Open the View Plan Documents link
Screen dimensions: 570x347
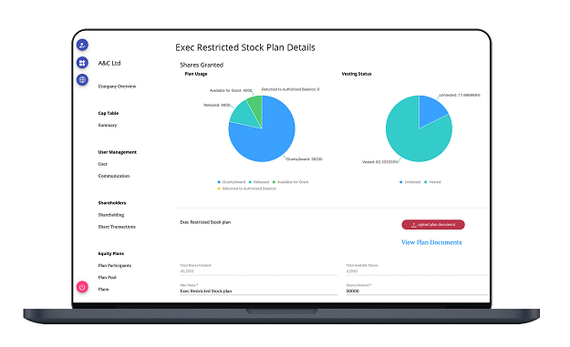[x=431, y=242]
